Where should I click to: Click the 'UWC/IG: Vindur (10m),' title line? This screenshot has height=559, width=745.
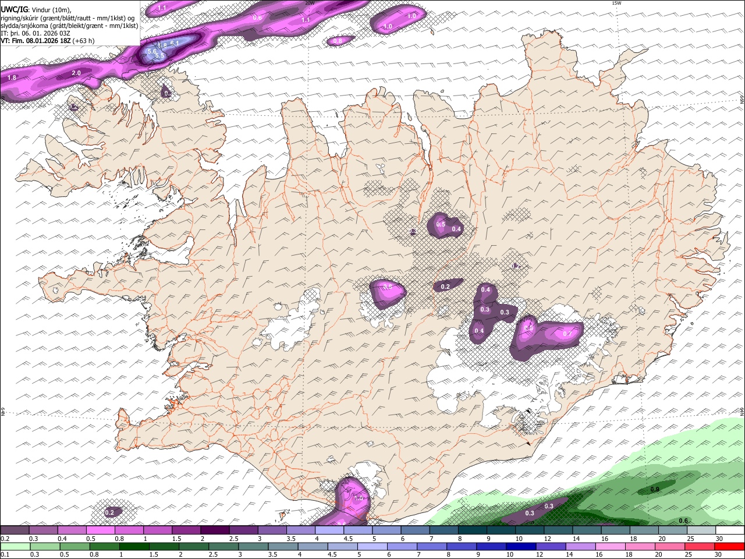36,10
